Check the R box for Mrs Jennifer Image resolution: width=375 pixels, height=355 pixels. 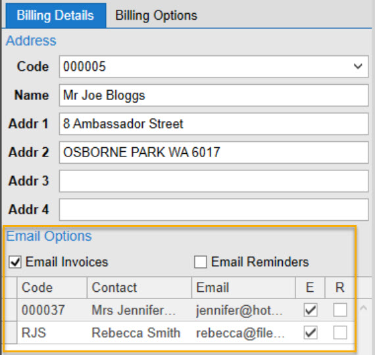[x=340, y=310]
